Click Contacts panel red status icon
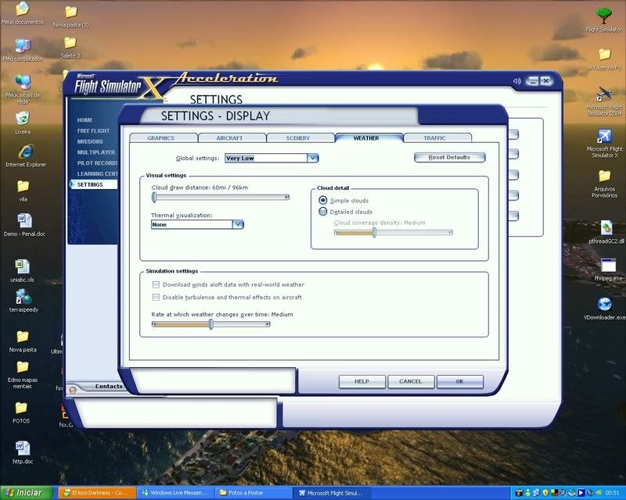This screenshot has width=626, height=500. [73, 391]
